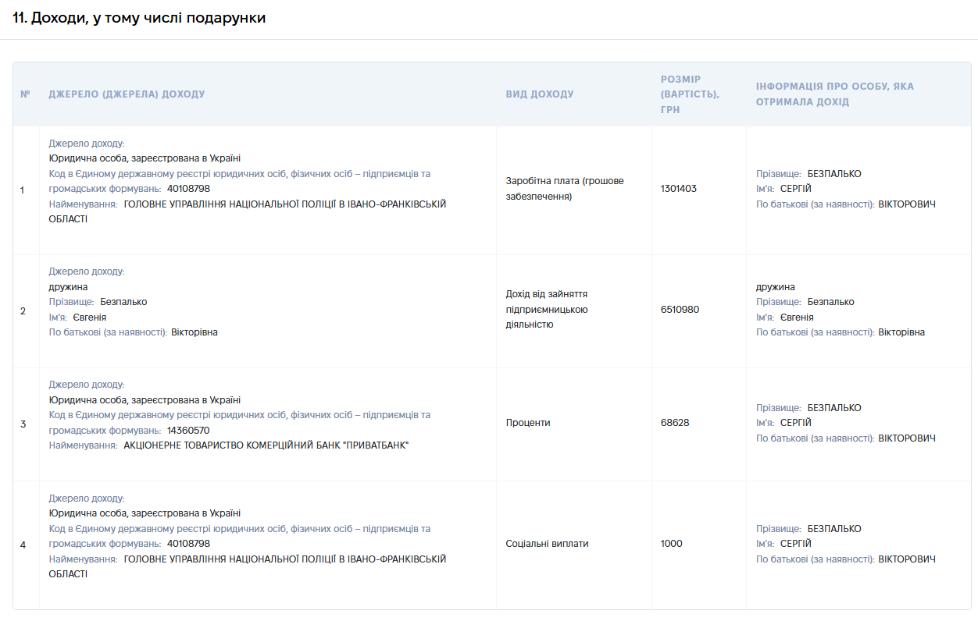
Task: Click recipient patronymic 'ВІКТОРОВИЧ' in row 3
Action: coord(907,438)
